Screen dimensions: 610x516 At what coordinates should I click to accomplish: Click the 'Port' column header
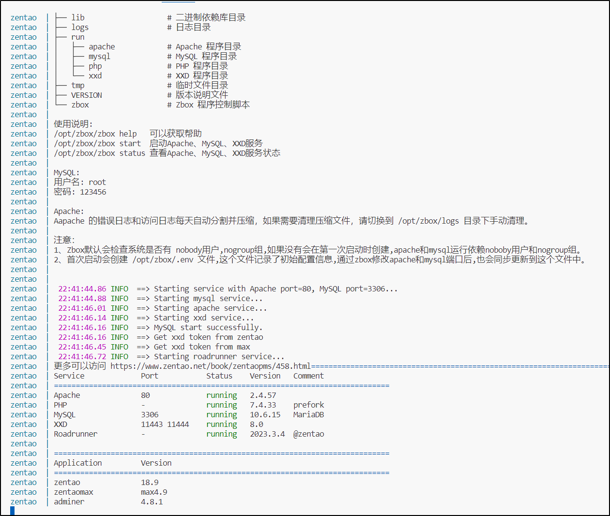(150, 376)
